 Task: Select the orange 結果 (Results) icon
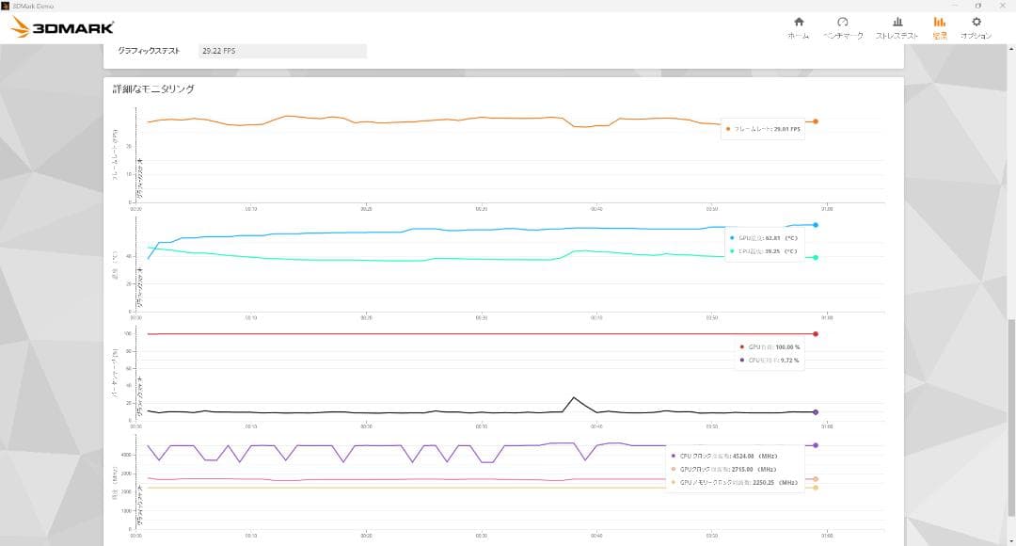click(939, 23)
